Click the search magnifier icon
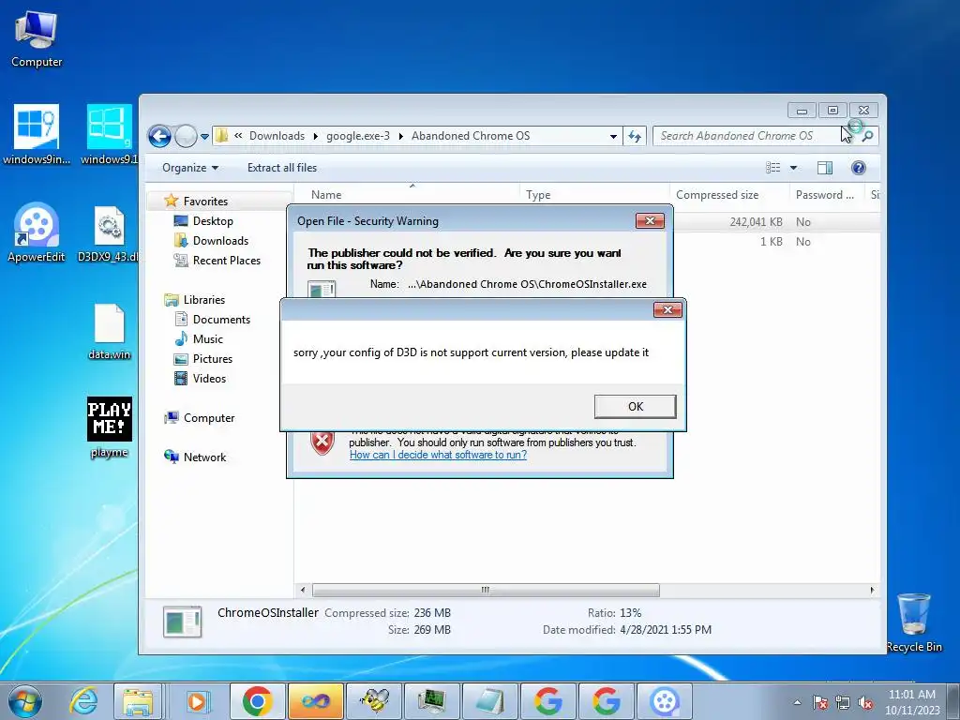The width and height of the screenshot is (960, 720). 867,136
